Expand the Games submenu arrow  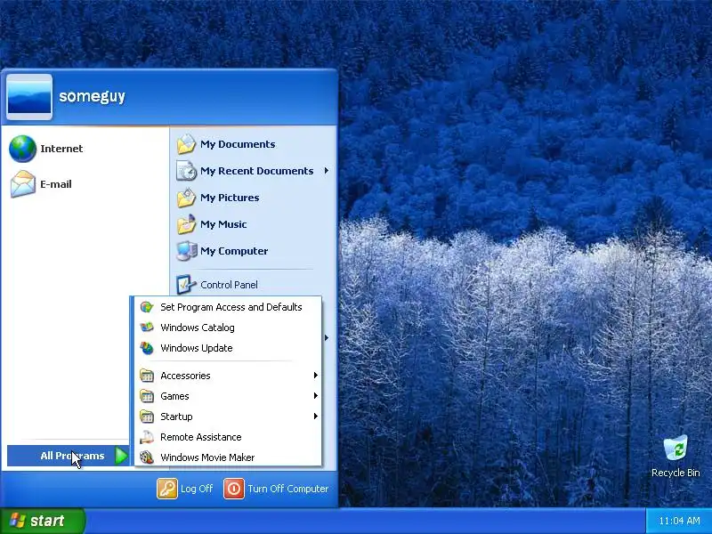tap(316, 395)
